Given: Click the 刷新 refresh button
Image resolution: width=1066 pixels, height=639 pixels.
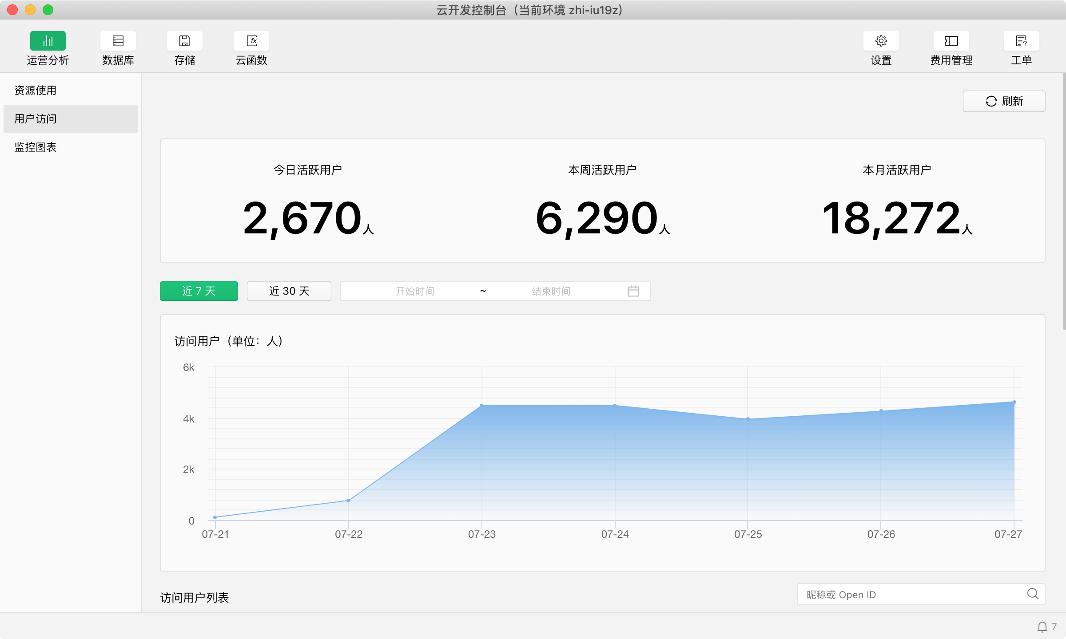Looking at the screenshot, I should [x=1004, y=101].
